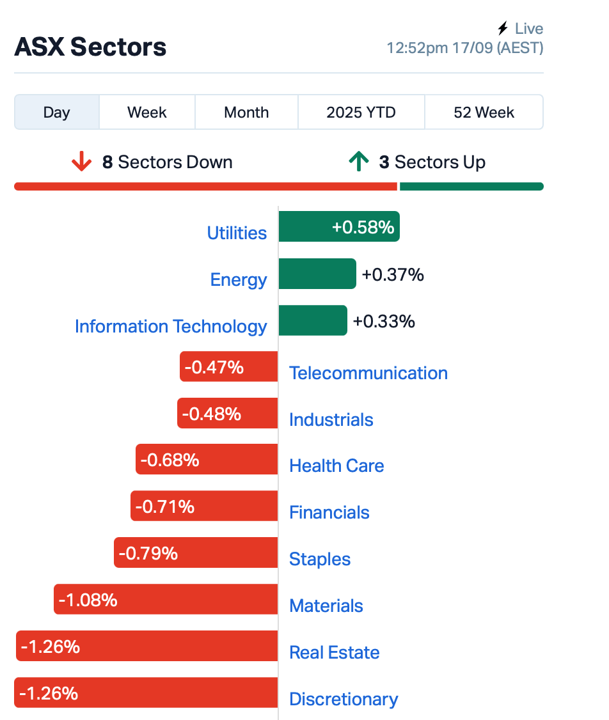The image size is (609, 720).
Task: Click the Live lightning bolt icon
Action: [503, 29]
